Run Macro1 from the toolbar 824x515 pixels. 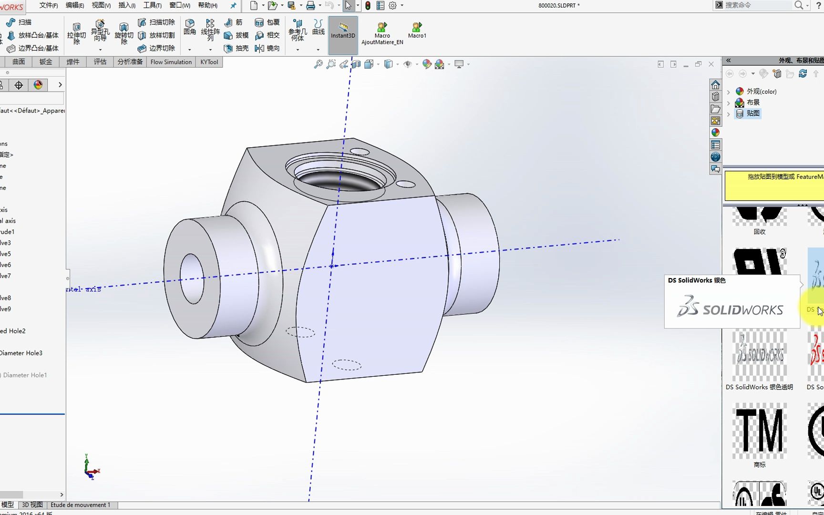click(x=417, y=31)
